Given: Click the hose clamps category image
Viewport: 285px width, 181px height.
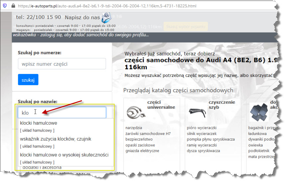Looking at the screenshot, I should pyautogui.click(x=136, y=112).
